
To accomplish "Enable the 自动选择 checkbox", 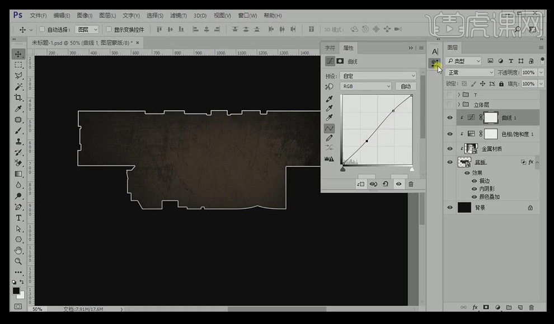I will point(42,30).
